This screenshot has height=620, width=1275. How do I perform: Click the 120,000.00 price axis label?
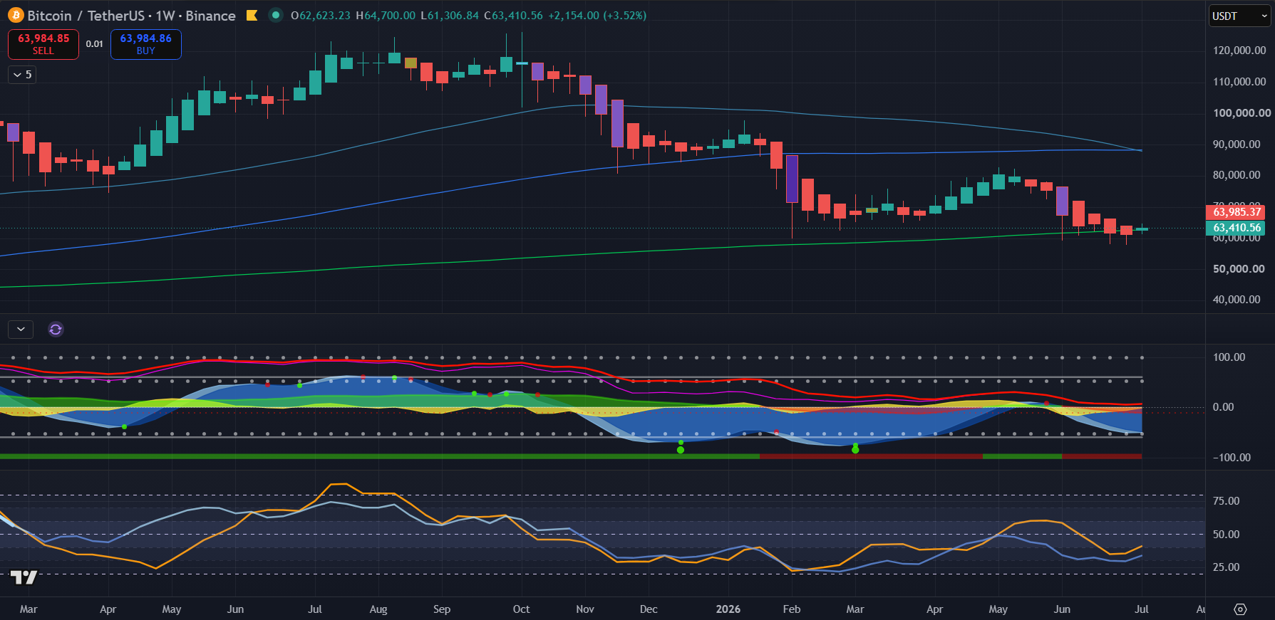pyautogui.click(x=1239, y=50)
